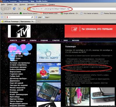Open the Закладки menu
Image resolution: width=116 pixels, height=107 pixels.
31,4
